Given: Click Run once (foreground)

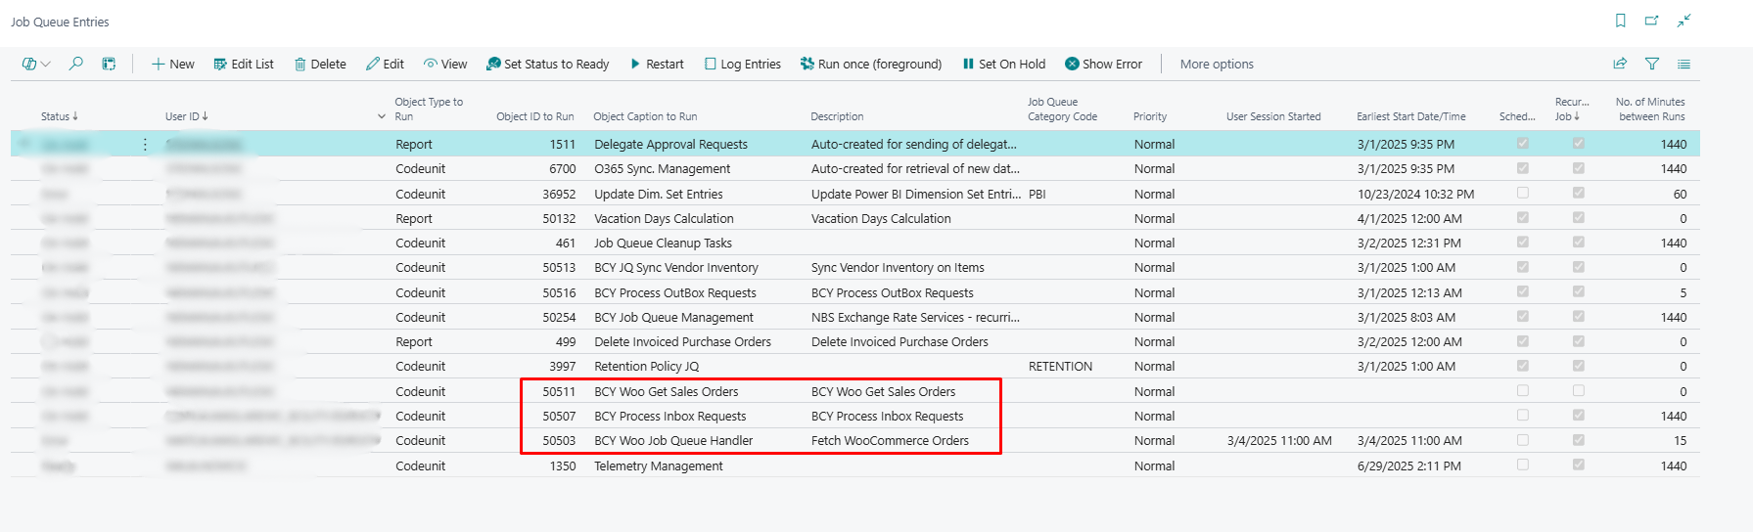Looking at the screenshot, I should [871, 64].
